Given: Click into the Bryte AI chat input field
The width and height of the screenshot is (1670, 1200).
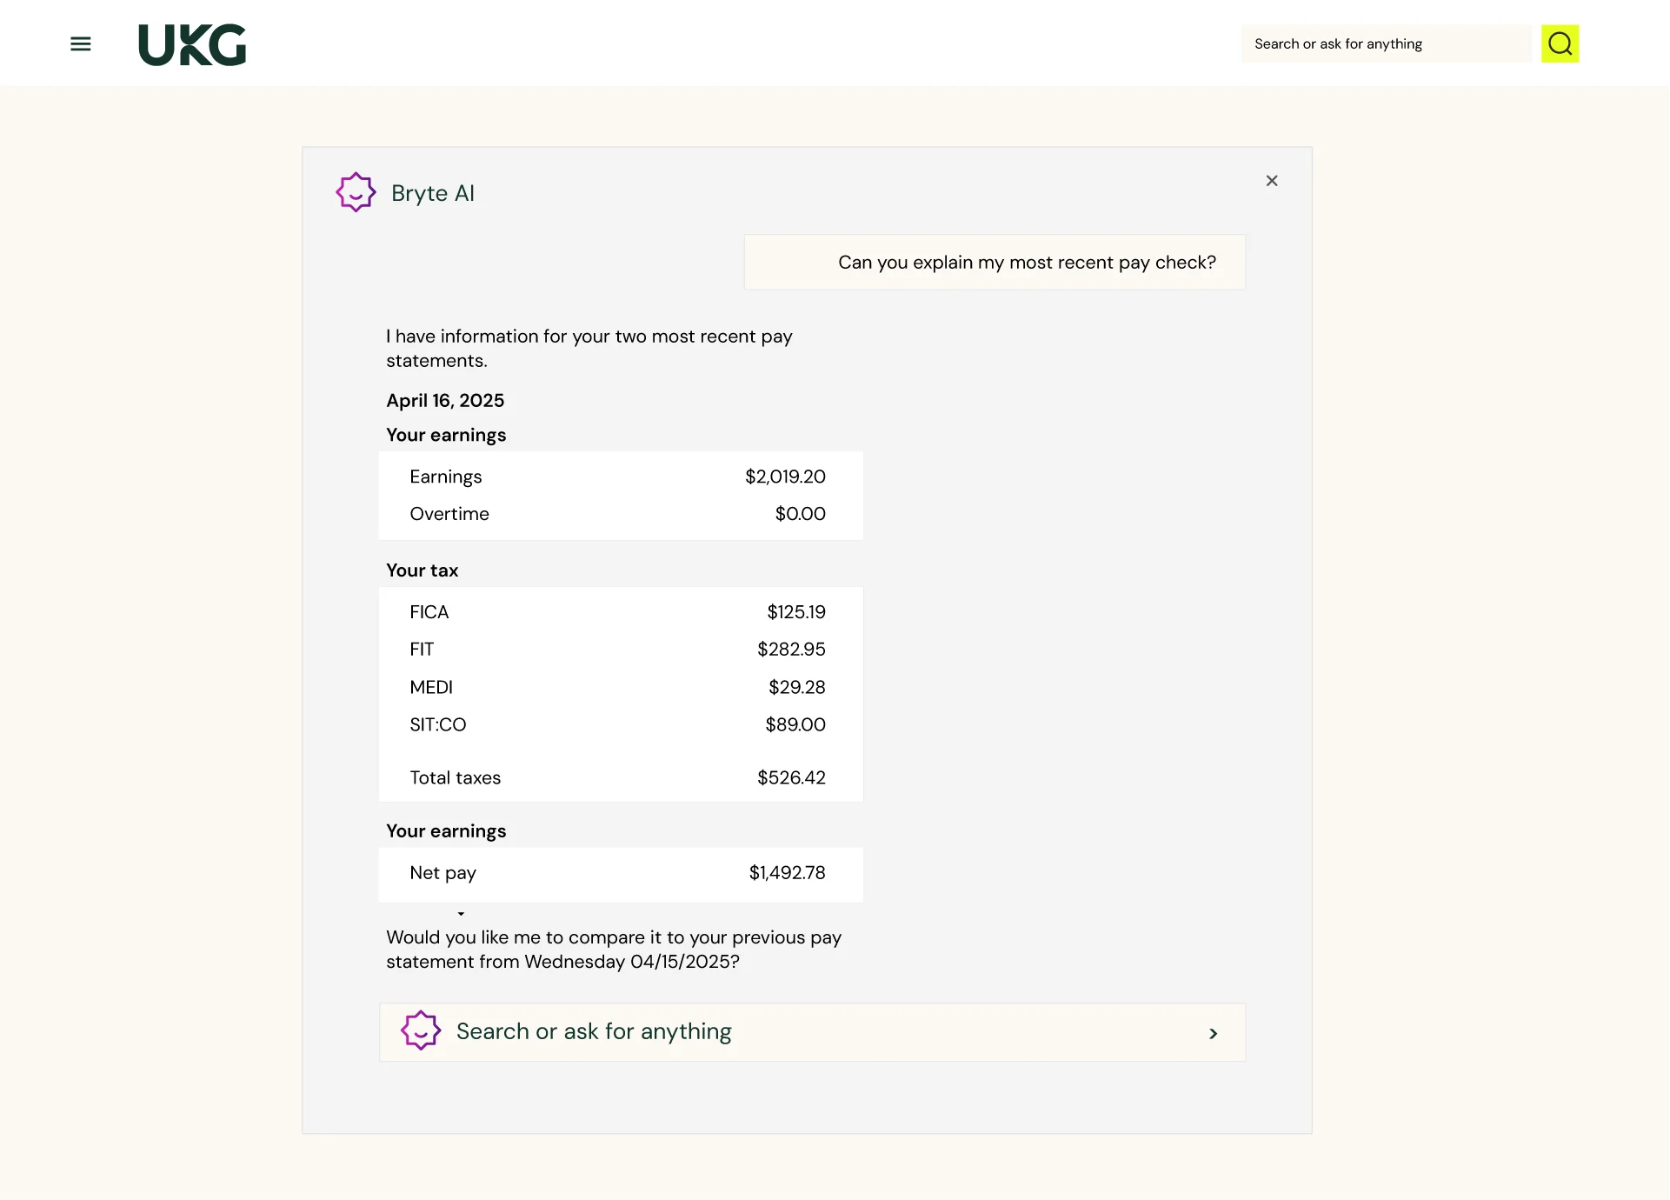Looking at the screenshot, I should coord(812,1032).
